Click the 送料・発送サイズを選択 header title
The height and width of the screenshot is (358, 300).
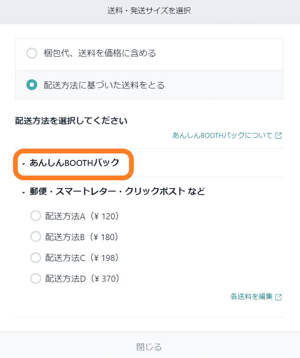coord(149,11)
